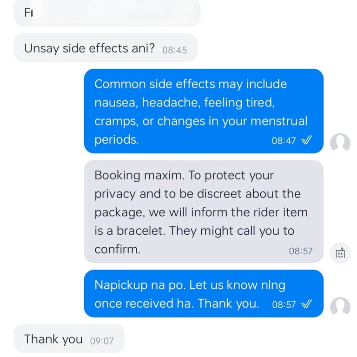Click the partially hidden top message bubble
357x357 pixels.
pyautogui.click(x=107, y=13)
